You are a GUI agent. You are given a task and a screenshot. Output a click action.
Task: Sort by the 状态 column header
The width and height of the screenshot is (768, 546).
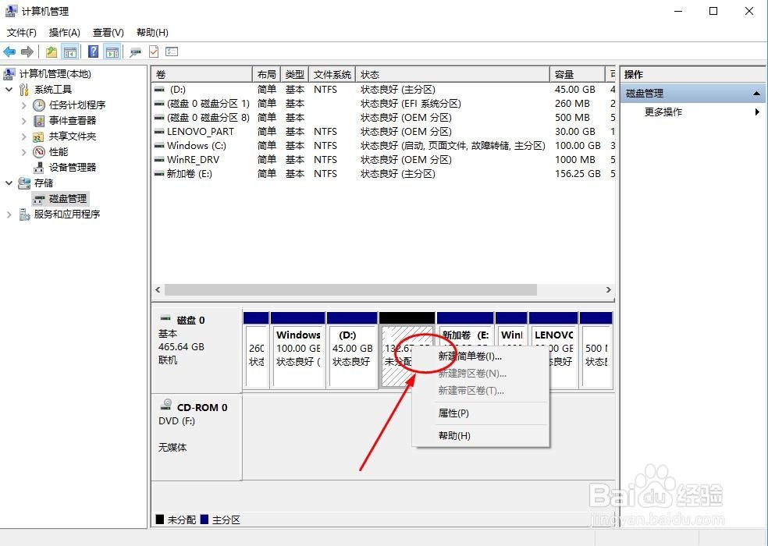[453, 74]
